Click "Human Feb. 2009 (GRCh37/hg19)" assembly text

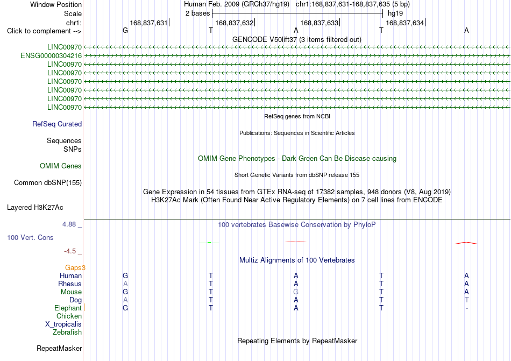(x=237, y=4)
